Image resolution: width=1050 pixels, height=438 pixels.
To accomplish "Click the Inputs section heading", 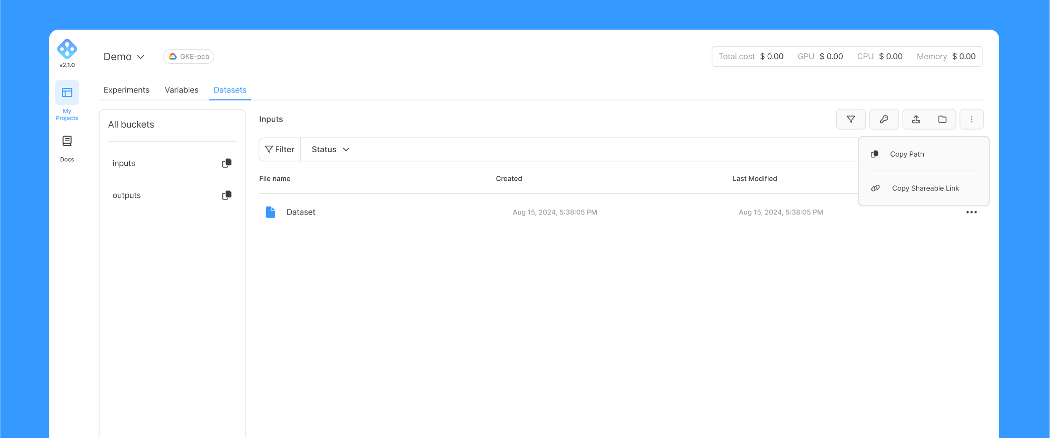I will click(271, 120).
